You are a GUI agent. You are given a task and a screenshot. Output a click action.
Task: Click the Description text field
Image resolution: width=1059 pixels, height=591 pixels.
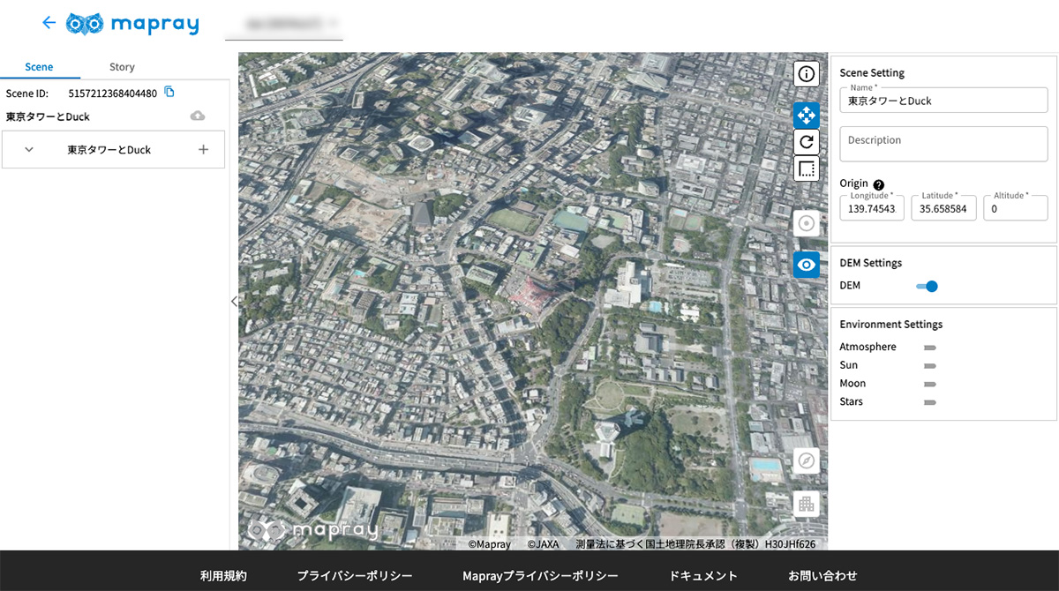click(943, 144)
